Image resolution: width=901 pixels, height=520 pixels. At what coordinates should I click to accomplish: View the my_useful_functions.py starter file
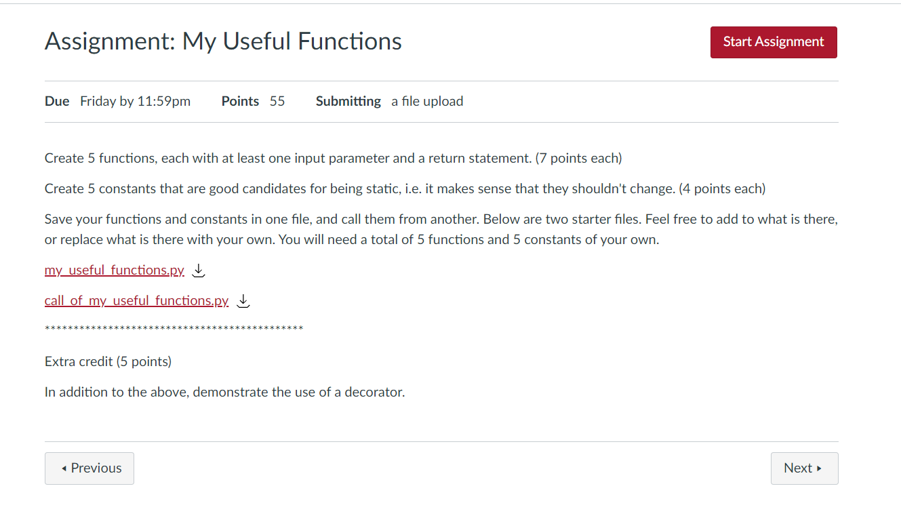coord(114,270)
